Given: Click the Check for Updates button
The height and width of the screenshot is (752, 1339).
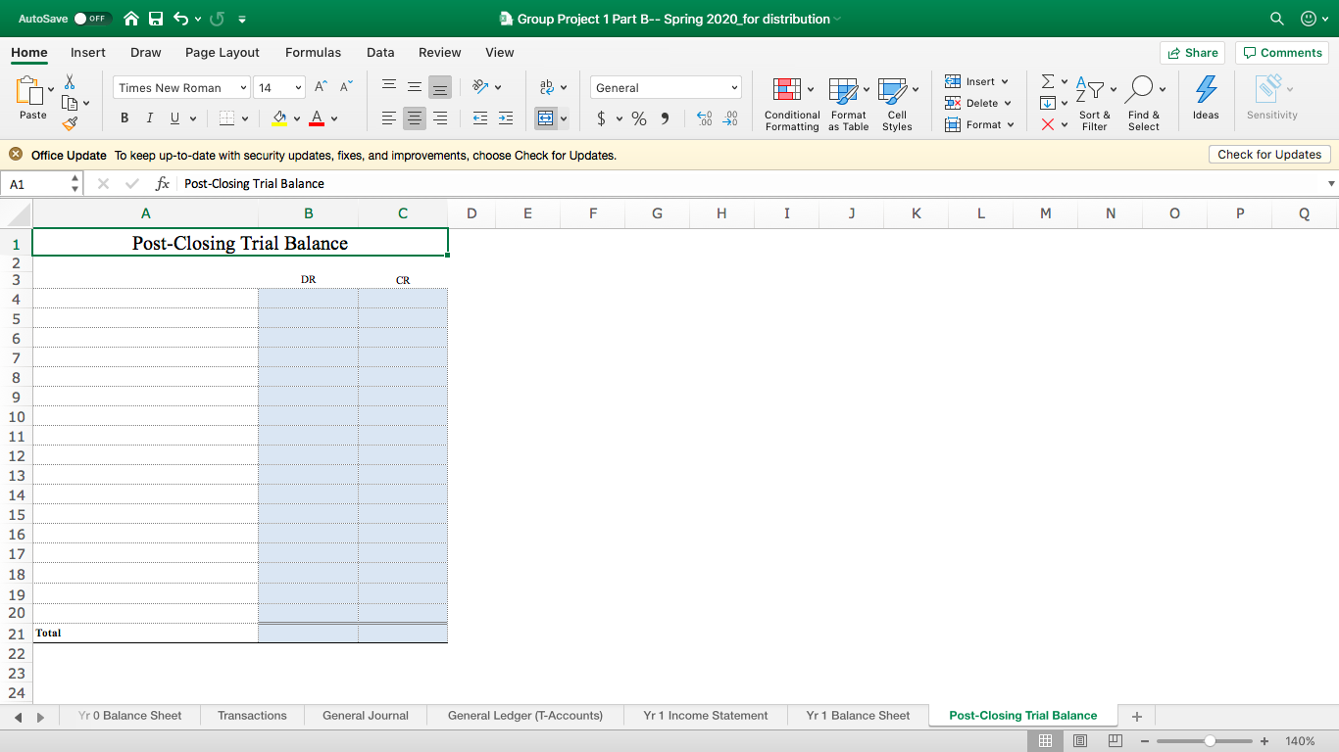Looking at the screenshot, I should (1269, 154).
